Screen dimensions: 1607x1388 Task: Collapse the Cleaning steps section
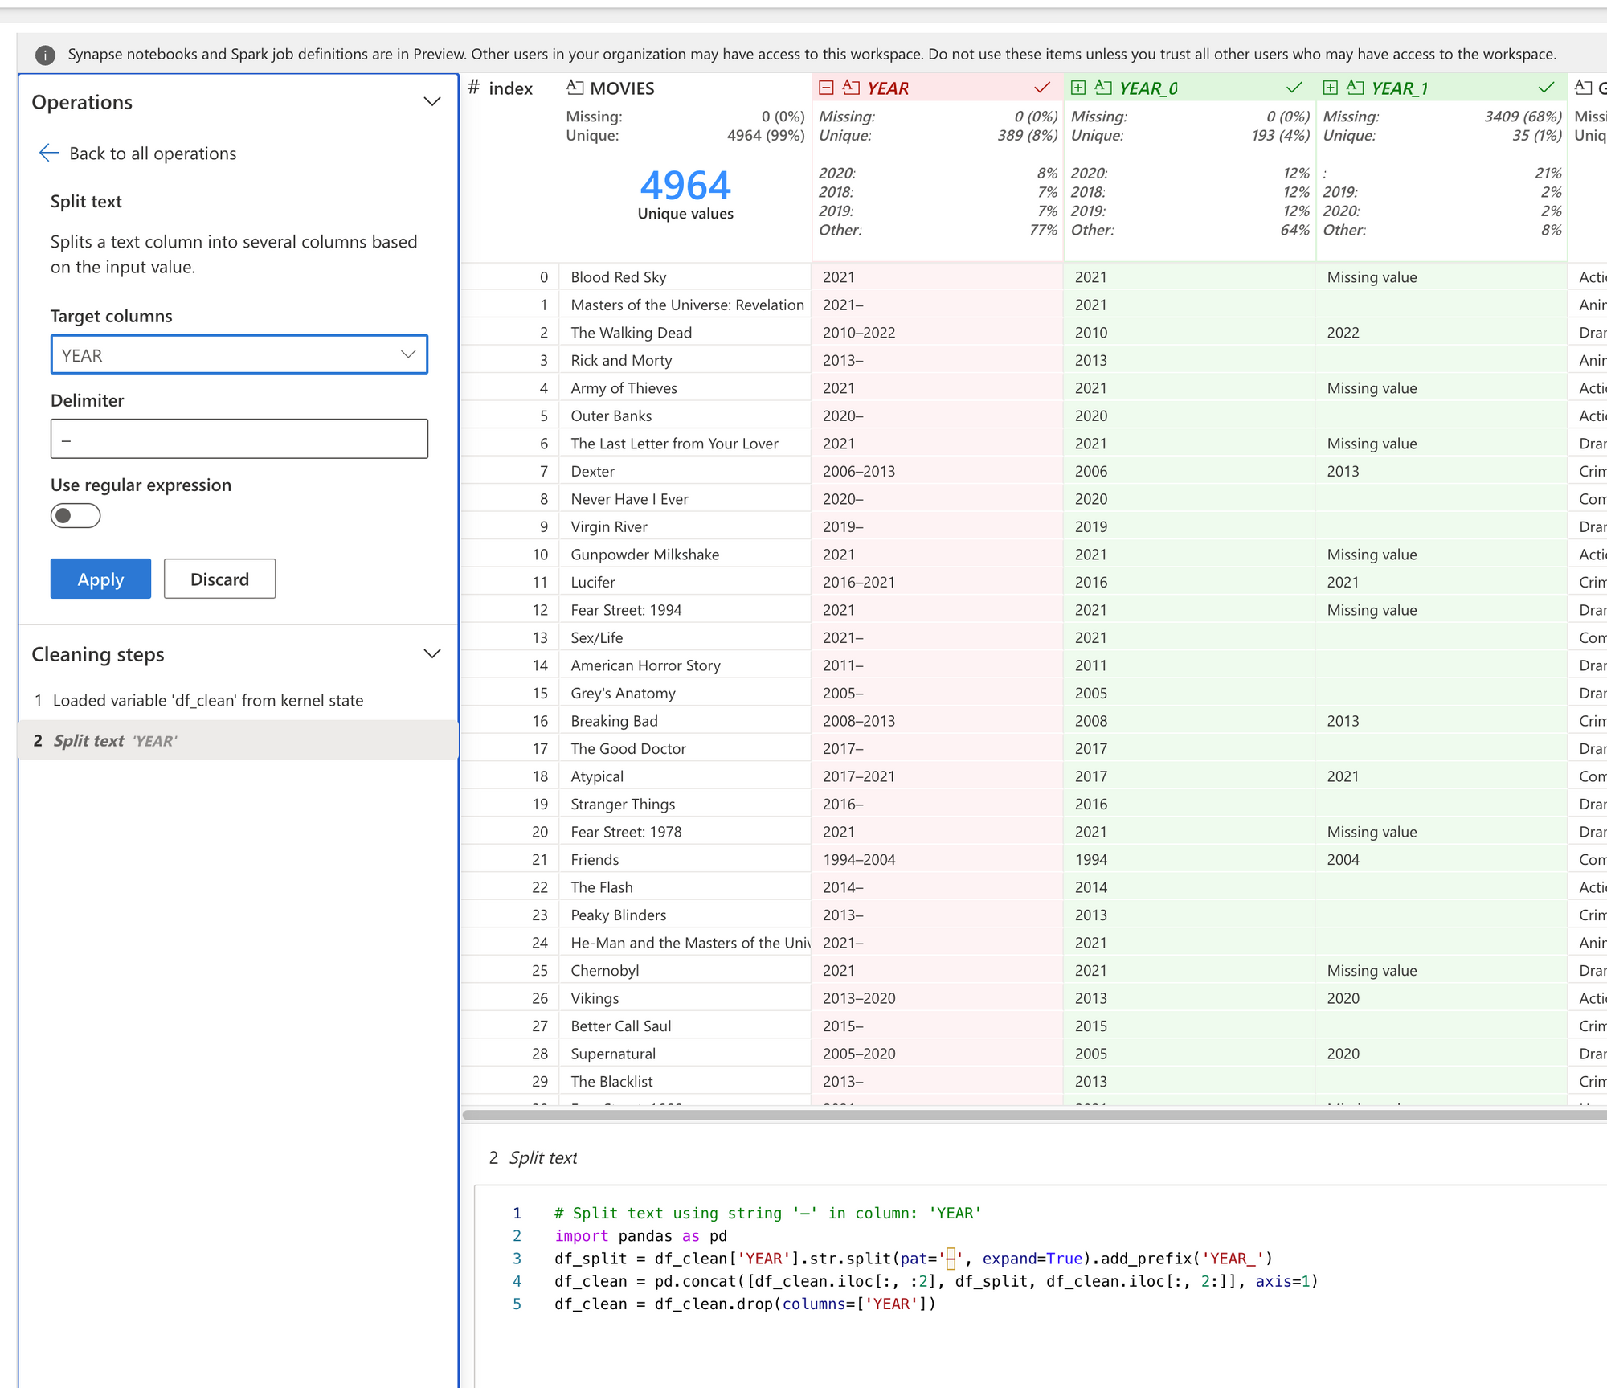(x=432, y=654)
